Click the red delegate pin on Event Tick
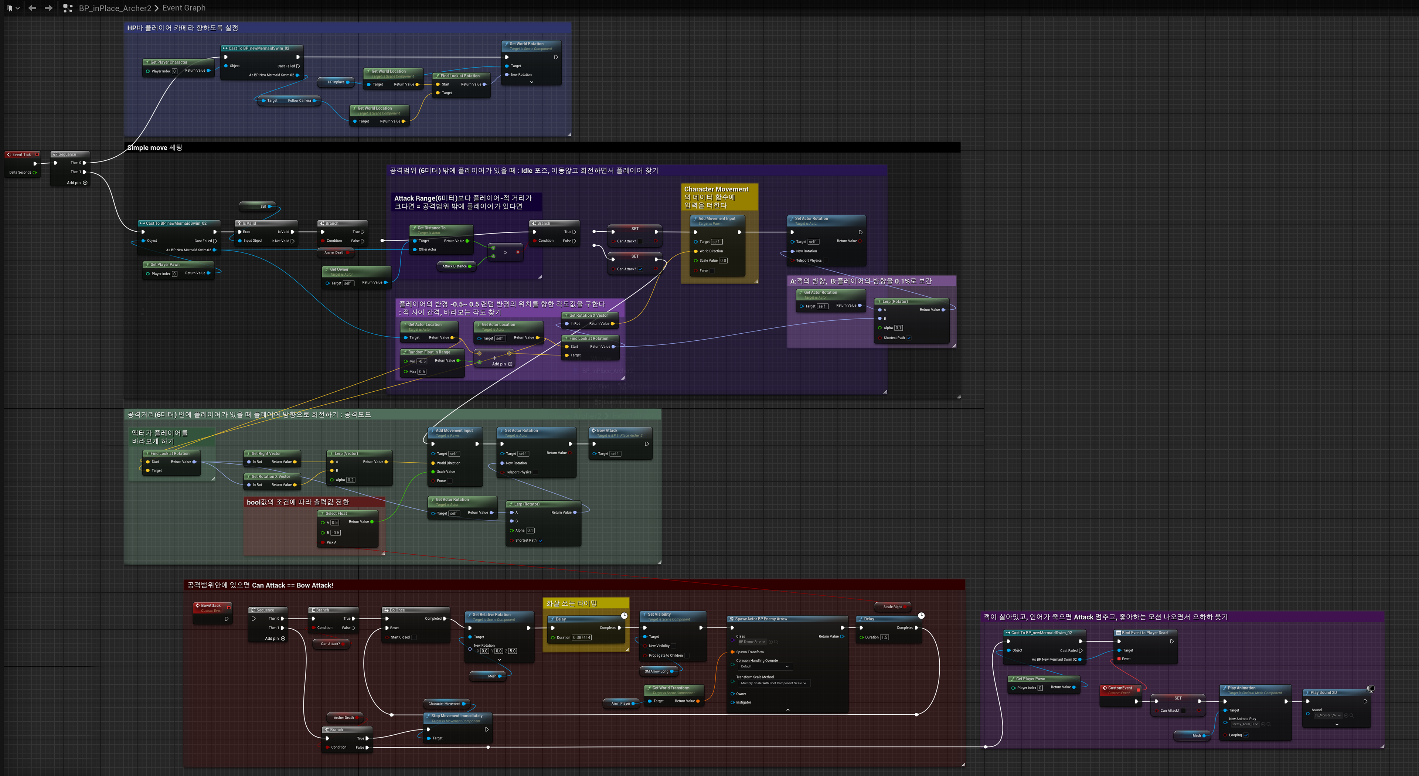This screenshot has height=776, width=1419. pos(37,154)
